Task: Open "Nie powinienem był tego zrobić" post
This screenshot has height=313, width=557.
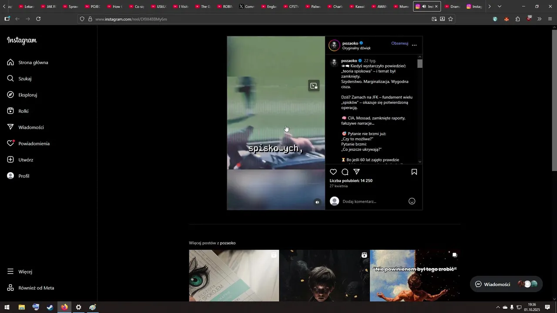Action: 415,276
